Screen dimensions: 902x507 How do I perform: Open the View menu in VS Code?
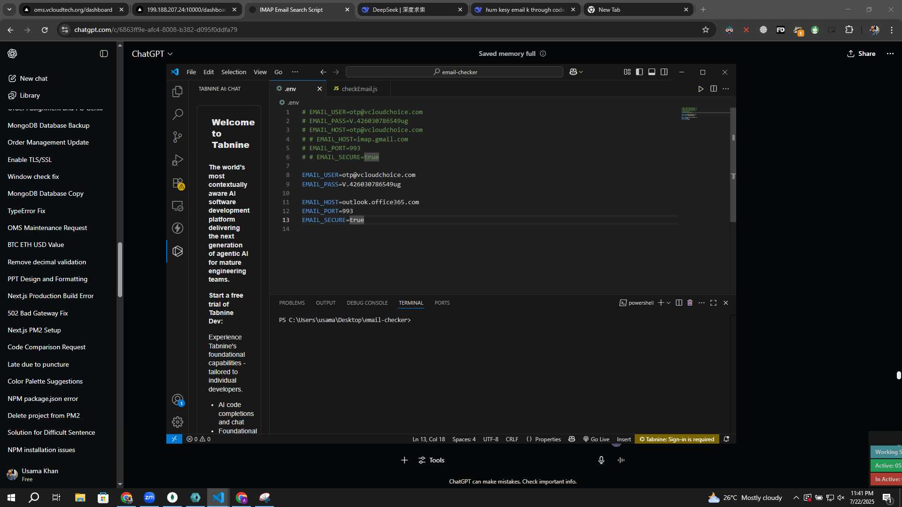260,72
